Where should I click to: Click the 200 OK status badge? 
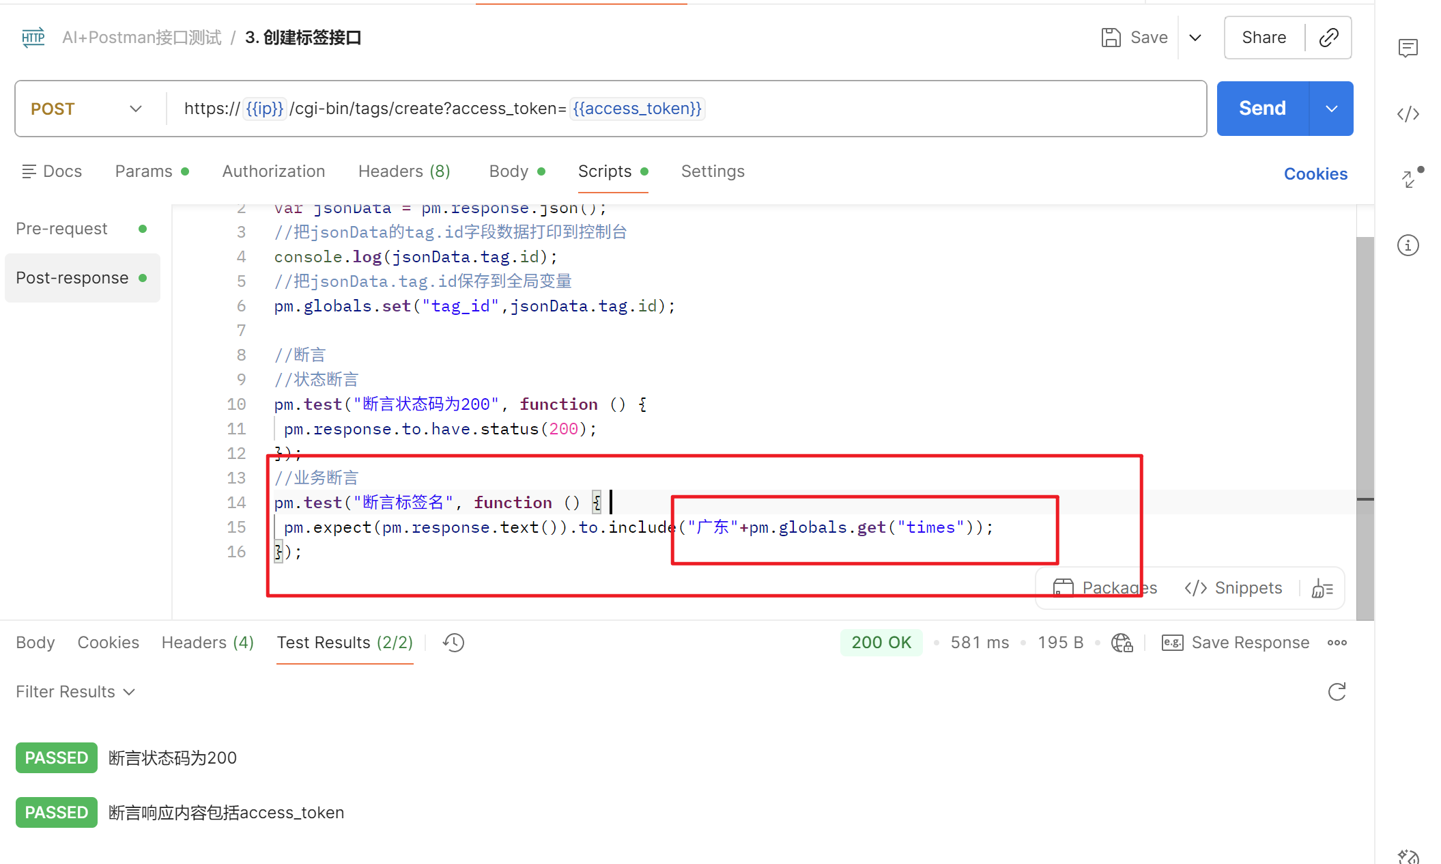click(881, 643)
